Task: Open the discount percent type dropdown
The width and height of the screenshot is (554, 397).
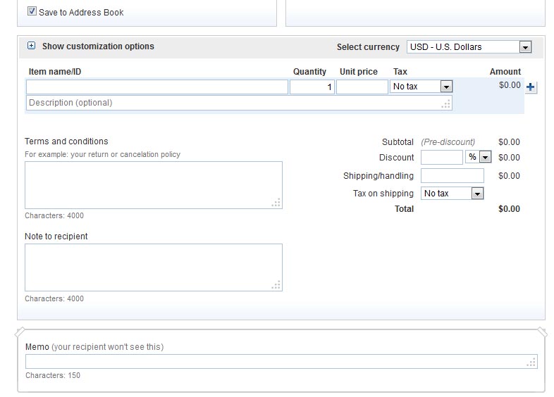Action: point(479,157)
